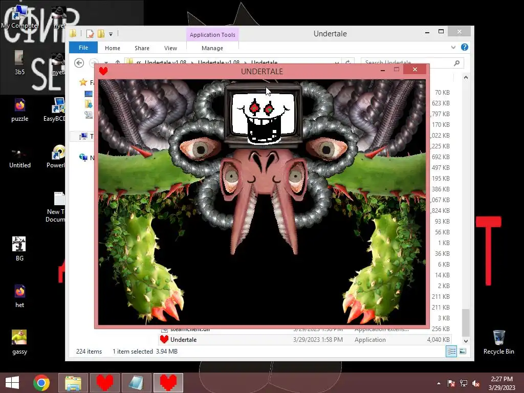Image resolution: width=524 pixels, height=393 pixels.
Task: Click the search magnifier icon
Action: point(457,63)
